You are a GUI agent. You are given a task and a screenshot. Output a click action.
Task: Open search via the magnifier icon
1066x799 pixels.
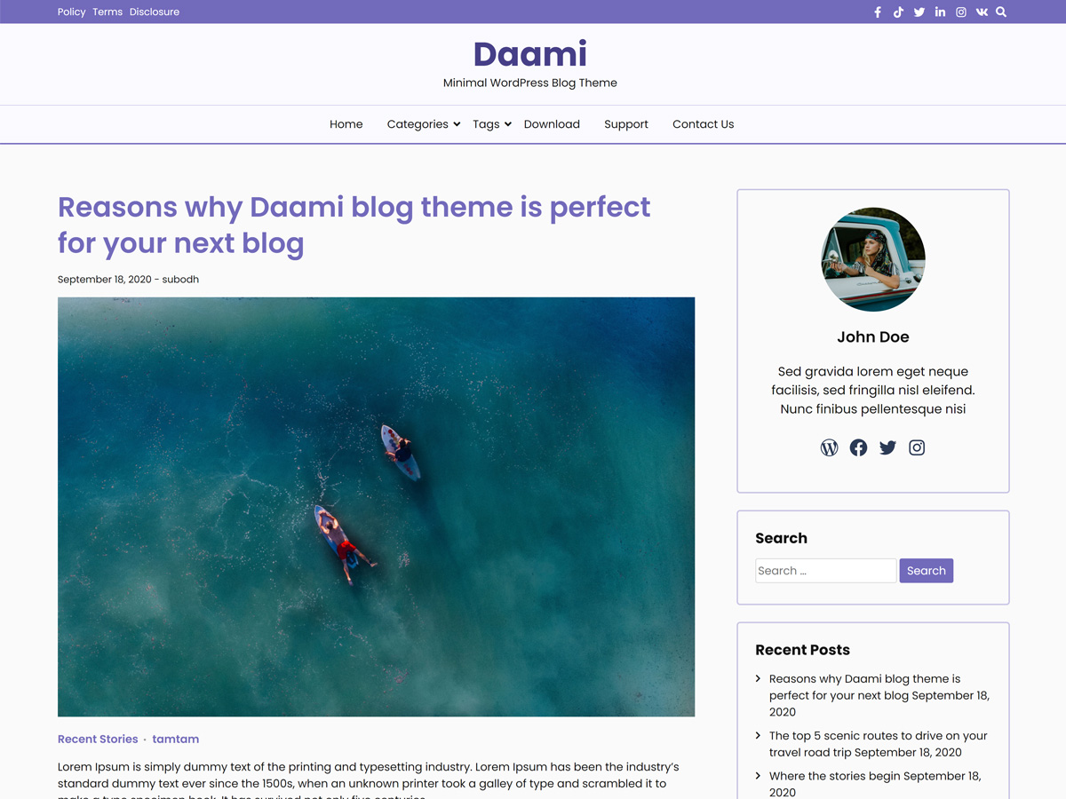coord(1001,12)
